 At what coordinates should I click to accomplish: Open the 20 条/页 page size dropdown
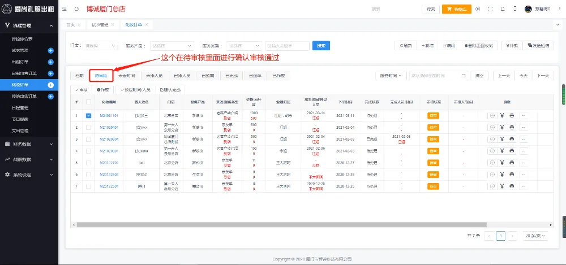point(535,236)
